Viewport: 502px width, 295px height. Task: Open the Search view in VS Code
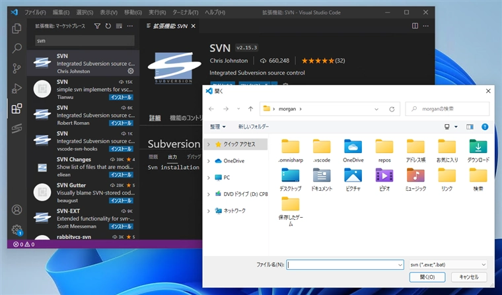pos(17,48)
